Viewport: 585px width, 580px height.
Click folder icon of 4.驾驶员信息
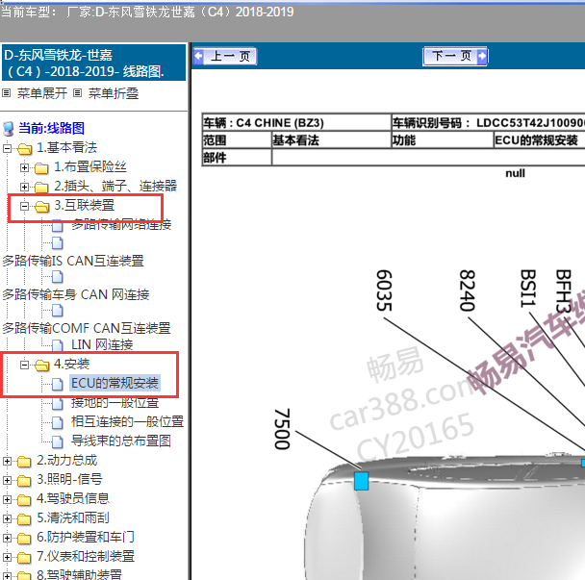coord(24,500)
